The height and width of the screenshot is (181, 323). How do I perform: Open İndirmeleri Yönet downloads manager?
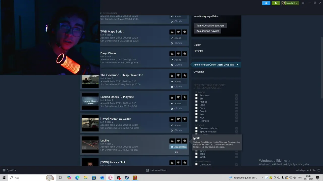(x=156, y=170)
